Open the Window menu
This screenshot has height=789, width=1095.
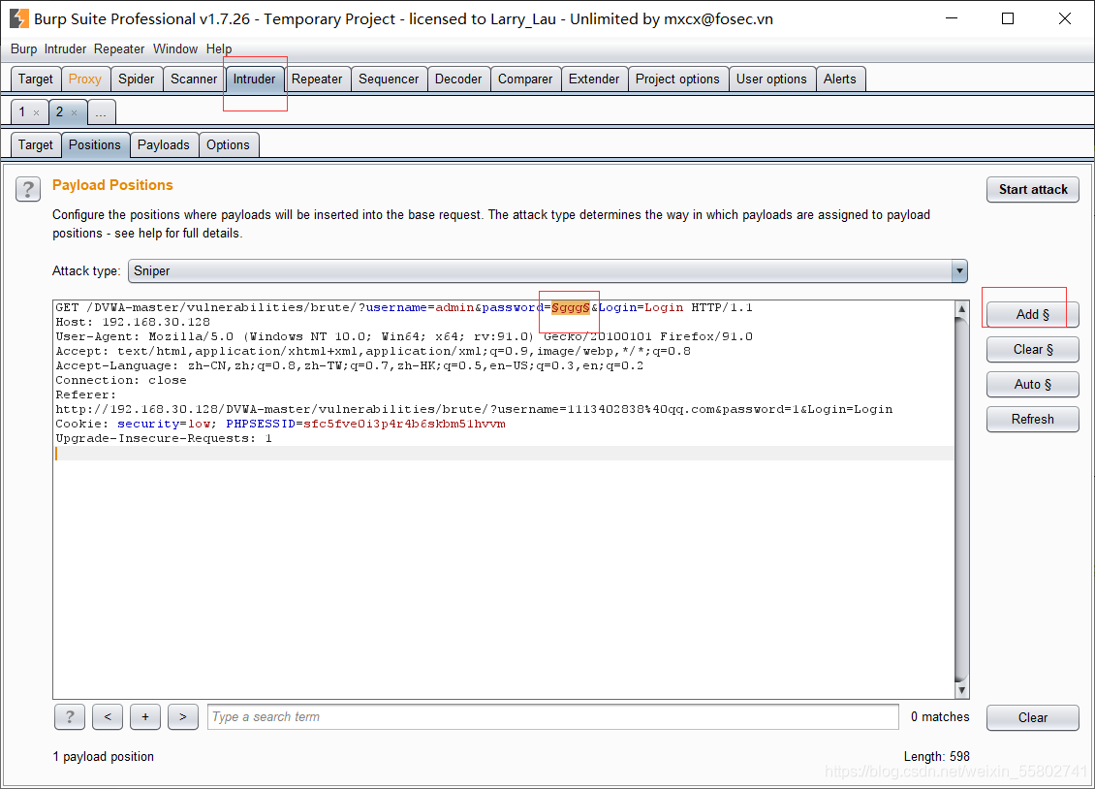175,48
